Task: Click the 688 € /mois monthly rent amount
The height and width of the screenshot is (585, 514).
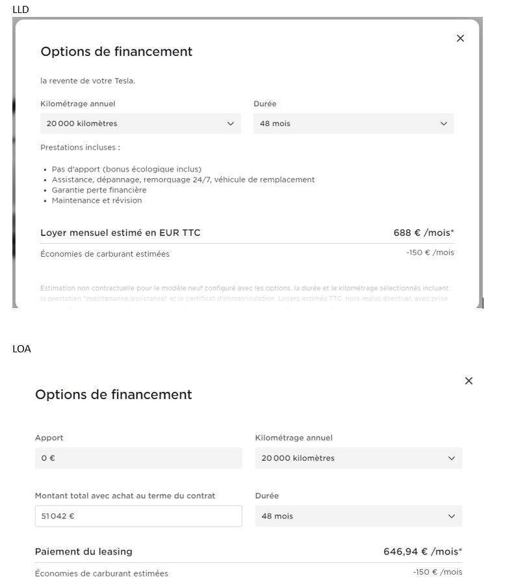Action: [x=424, y=233]
